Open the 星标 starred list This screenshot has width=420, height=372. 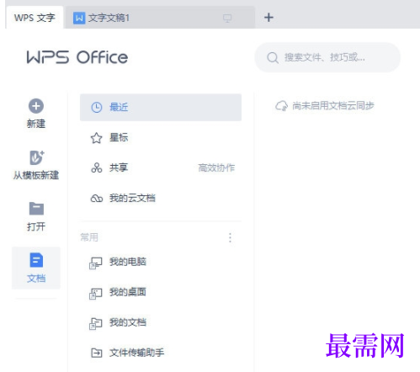(x=161, y=137)
